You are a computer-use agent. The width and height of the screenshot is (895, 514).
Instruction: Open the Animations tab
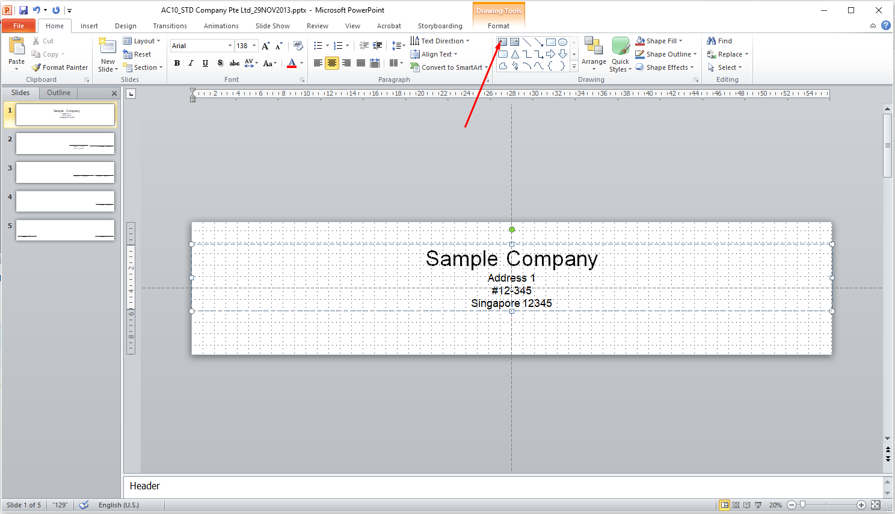(221, 26)
